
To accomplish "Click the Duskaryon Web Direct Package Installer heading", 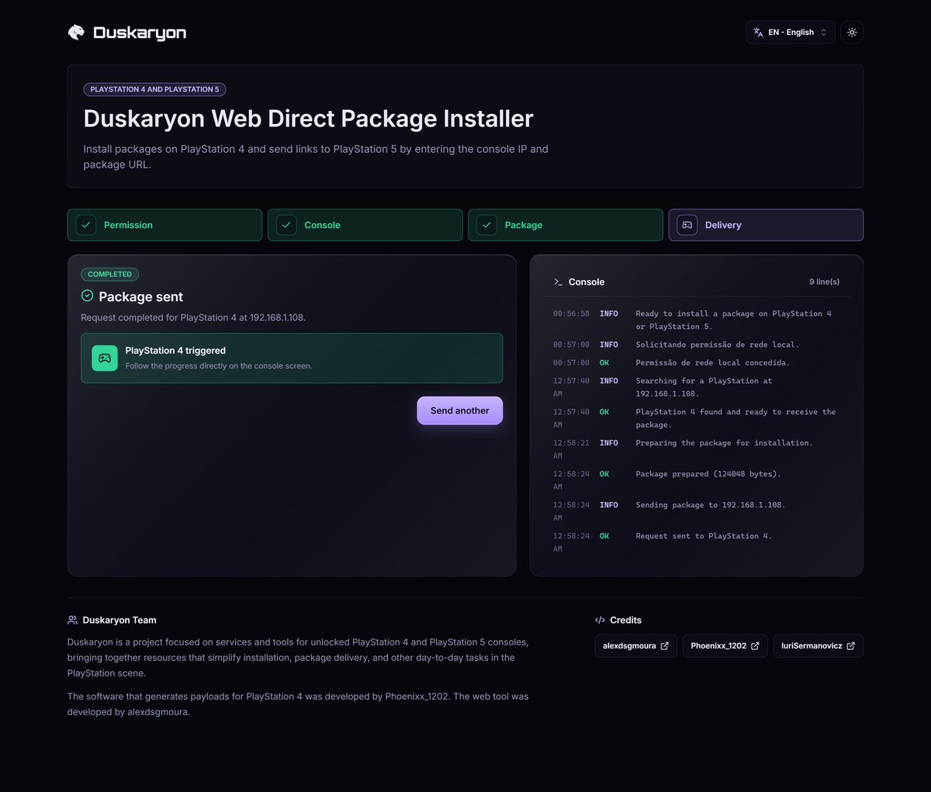I will (309, 118).
